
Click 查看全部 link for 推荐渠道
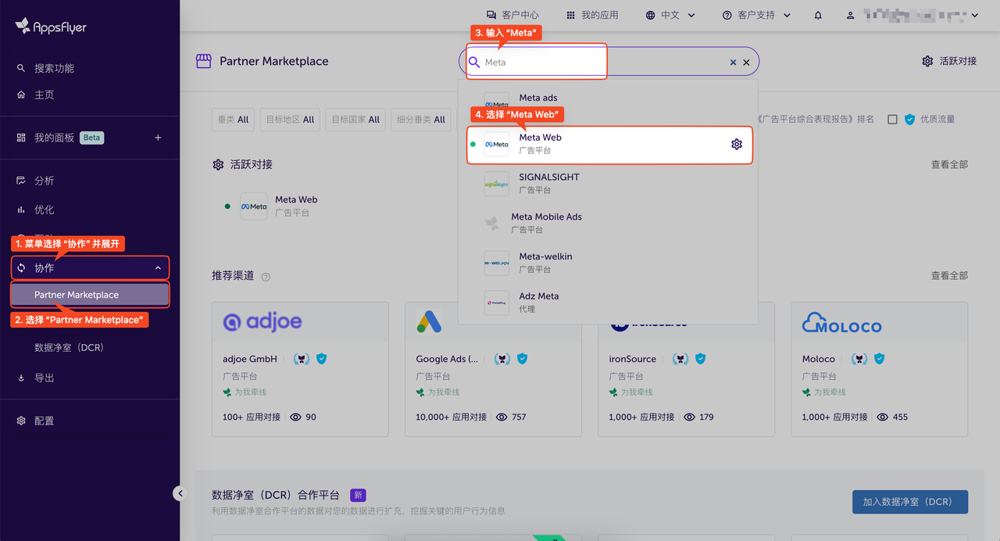948,276
